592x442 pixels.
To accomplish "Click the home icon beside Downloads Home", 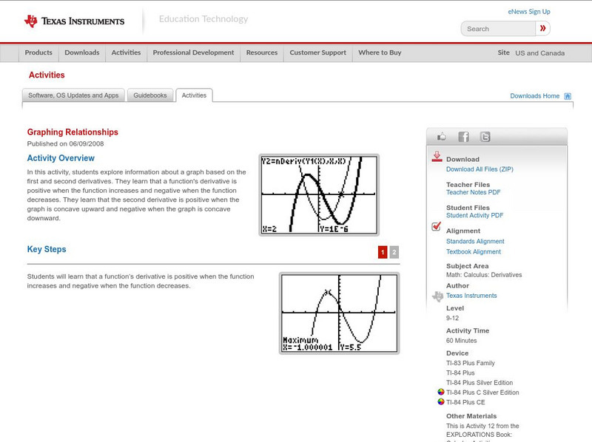I will pyautogui.click(x=568, y=96).
